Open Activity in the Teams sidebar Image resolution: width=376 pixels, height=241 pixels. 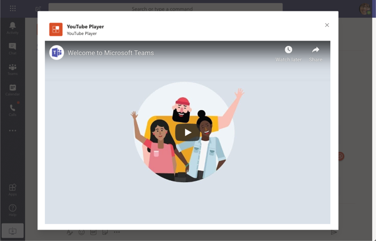[13, 28]
